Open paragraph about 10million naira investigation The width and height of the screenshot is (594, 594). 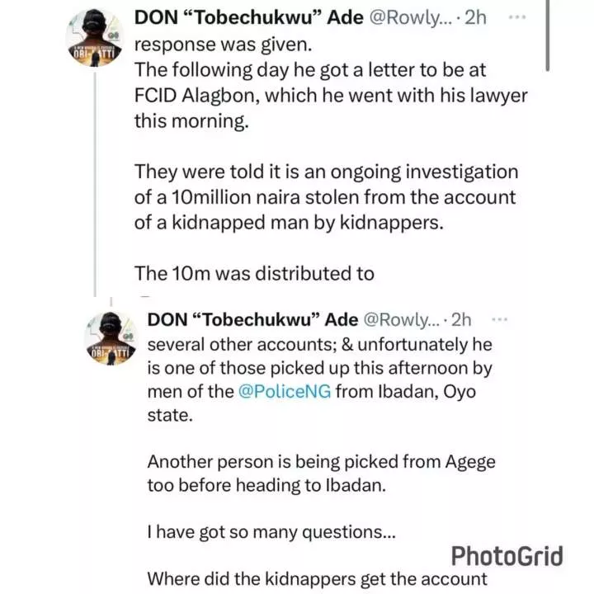click(326, 197)
